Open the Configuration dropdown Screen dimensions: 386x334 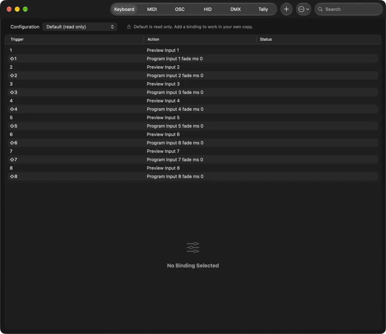[x=80, y=27]
